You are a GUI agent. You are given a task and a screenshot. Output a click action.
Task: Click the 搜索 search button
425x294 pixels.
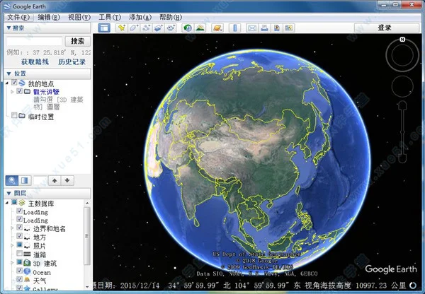(77, 41)
